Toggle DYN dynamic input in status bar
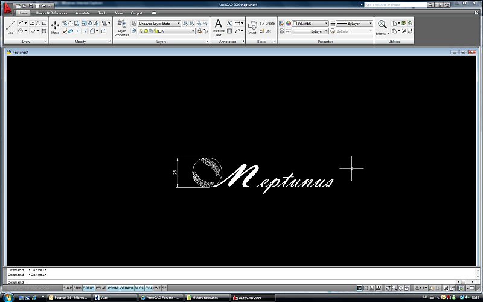The image size is (483, 302). click(149, 288)
